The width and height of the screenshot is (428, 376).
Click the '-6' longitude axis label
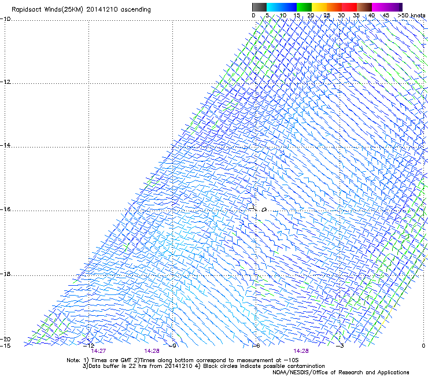(x=256, y=346)
